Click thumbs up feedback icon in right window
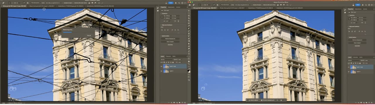Screen dimensions: 375x105 click(x=278, y=5)
